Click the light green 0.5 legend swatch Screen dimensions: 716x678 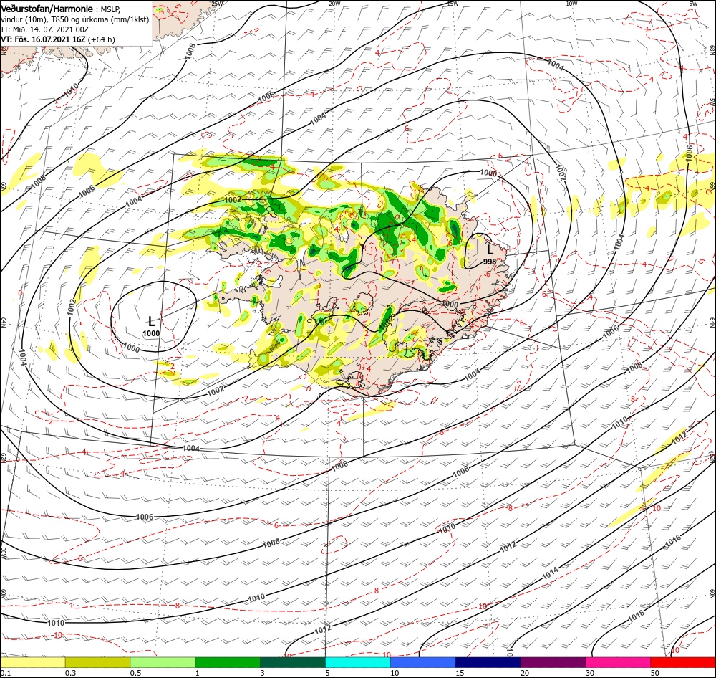point(163,662)
